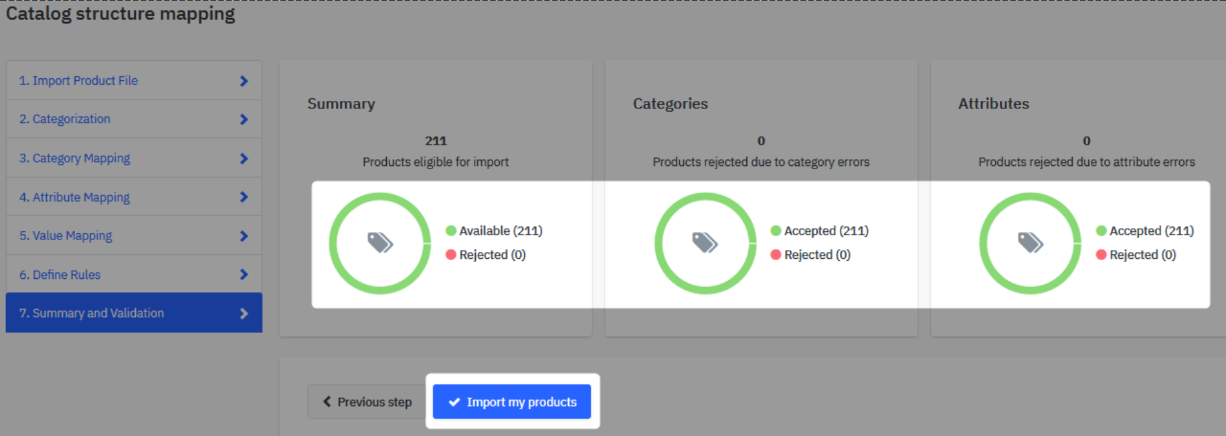Click red Rejected dot in Attributes legend
Screen dimensions: 1226x436
click(x=1101, y=255)
